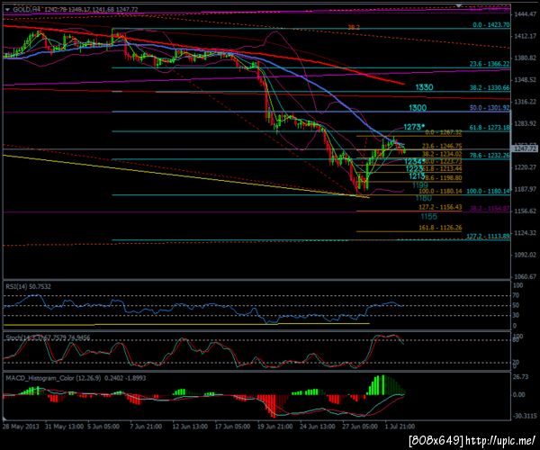The height and width of the screenshot is (450, 540).
Task: Click the GOLD,H4 OHLC title text
Action: tap(75, 9)
